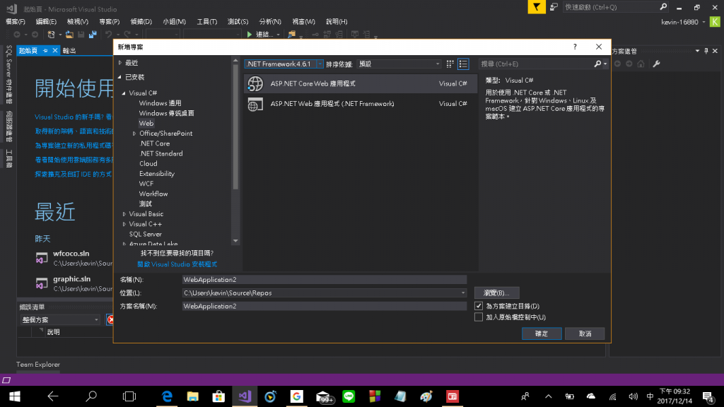Open the graphic.sln recent solution icon
This screenshot has width=724, height=407.
point(42,283)
